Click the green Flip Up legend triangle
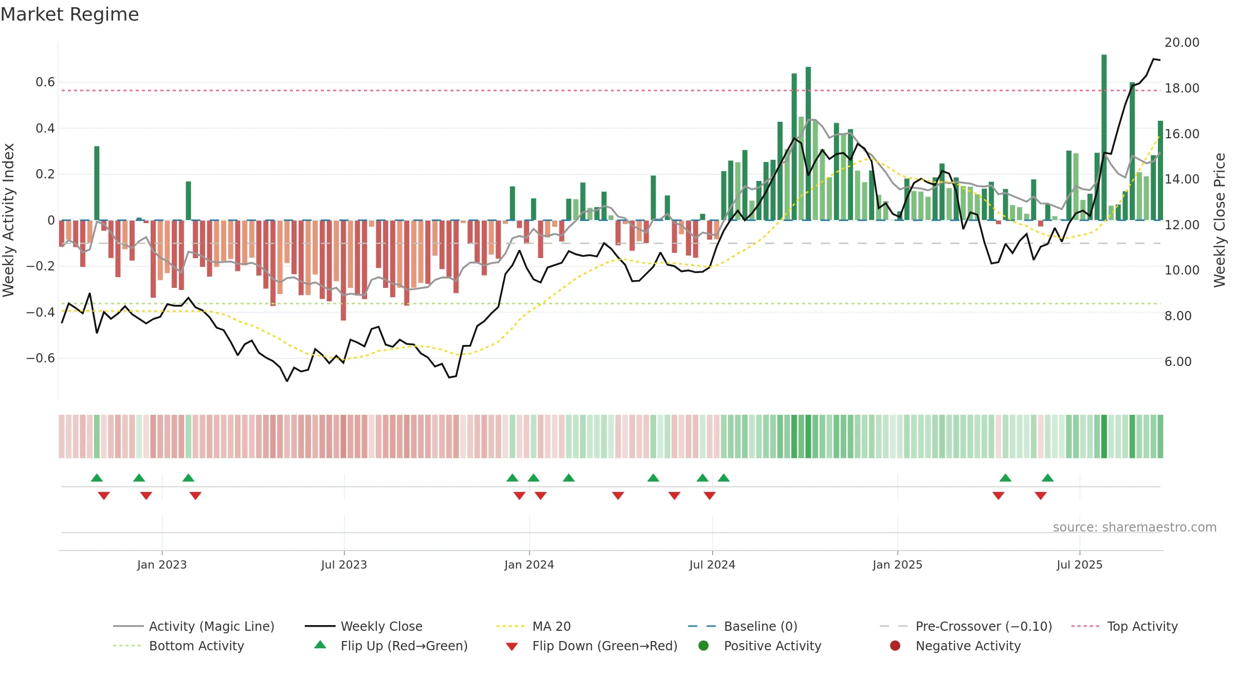The width and height of the screenshot is (1234, 694). [x=320, y=645]
